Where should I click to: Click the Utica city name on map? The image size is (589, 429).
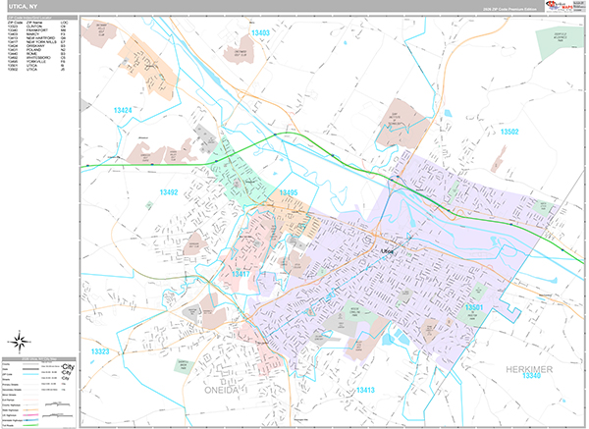tap(387, 250)
